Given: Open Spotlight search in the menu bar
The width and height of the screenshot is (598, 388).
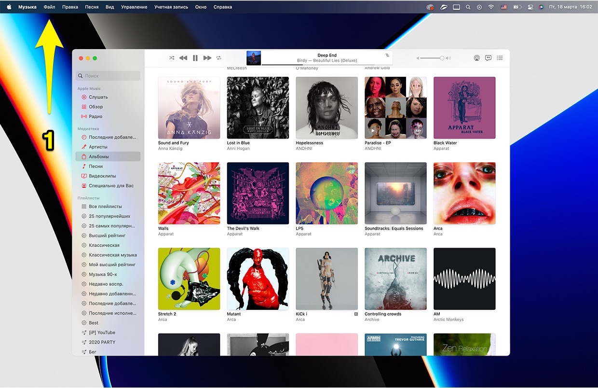Looking at the screenshot, I should click(x=468, y=7).
